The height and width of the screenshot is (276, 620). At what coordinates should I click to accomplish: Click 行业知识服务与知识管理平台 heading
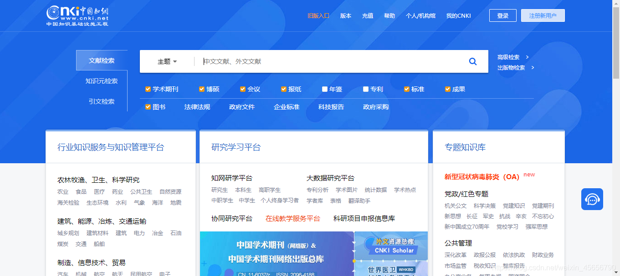111,147
